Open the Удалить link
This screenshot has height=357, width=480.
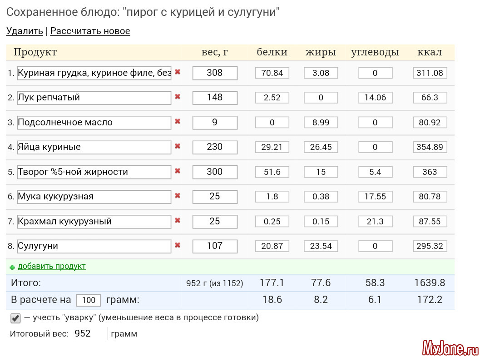[x=25, y=31]
